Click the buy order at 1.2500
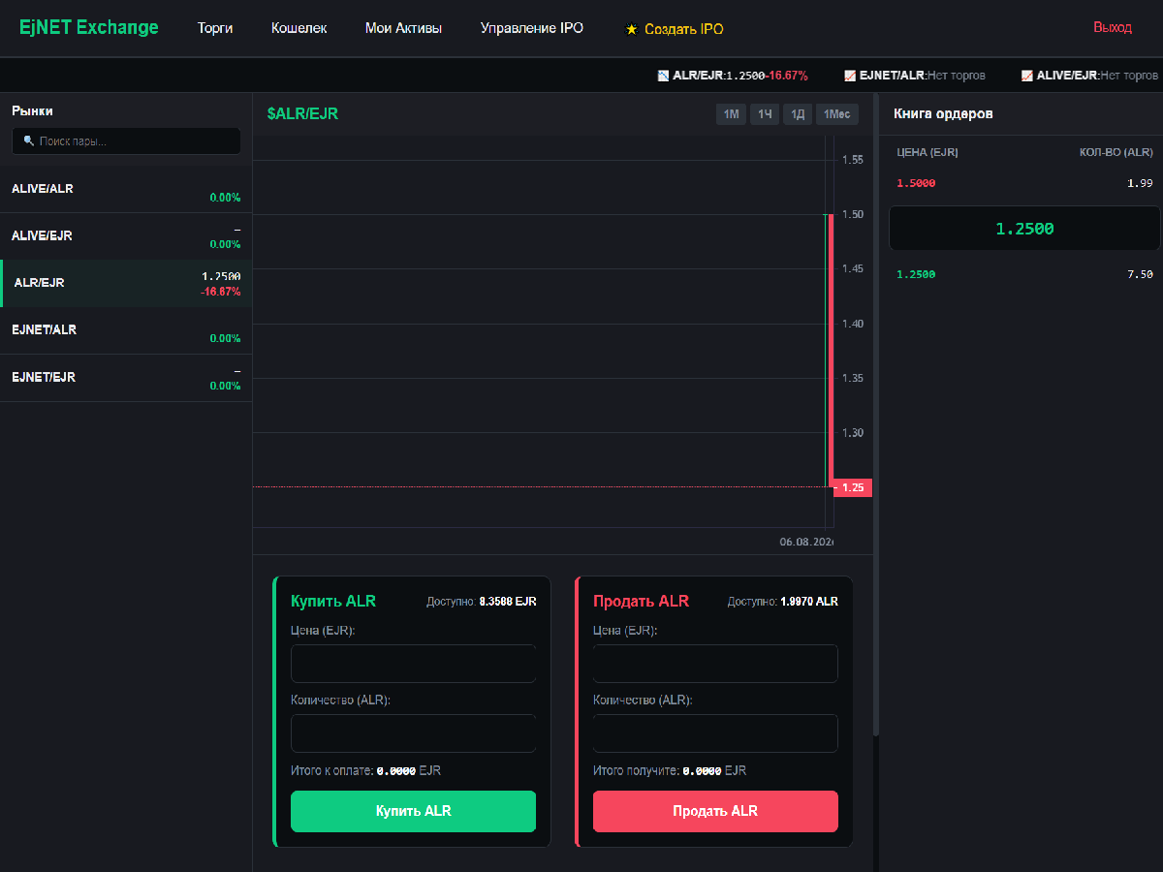Image resolution: width=1163 pixels, height=872 pixels. tap(1024, 274)
